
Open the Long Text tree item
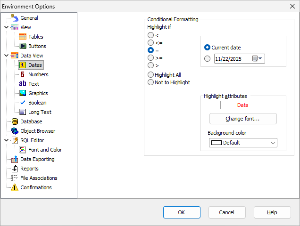[40, 112]
